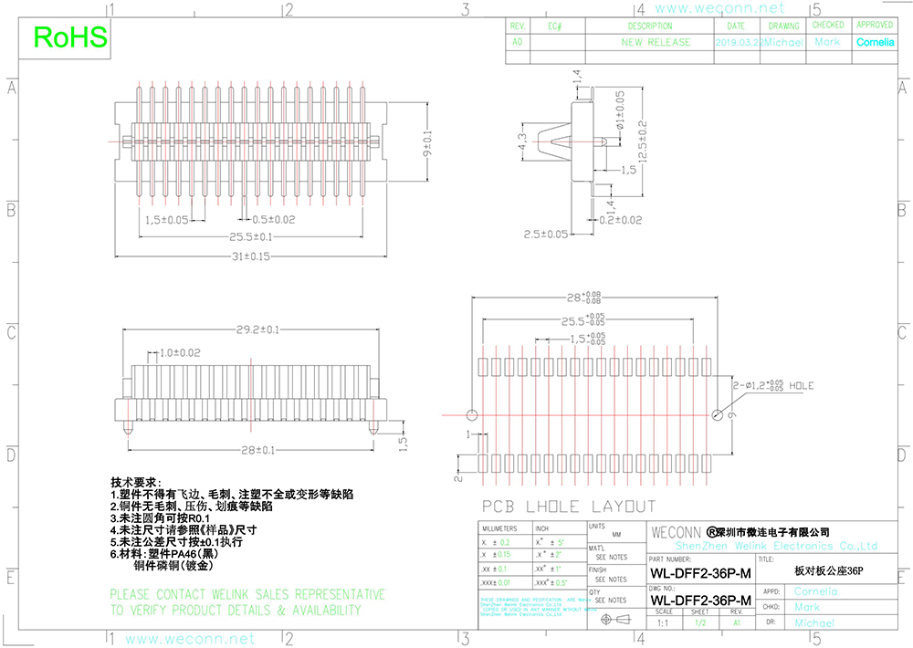The width and height of the screenshot is (913, 648).
Task: Expand the SCALE 1:1 cell
Action: tap(663, 622)
